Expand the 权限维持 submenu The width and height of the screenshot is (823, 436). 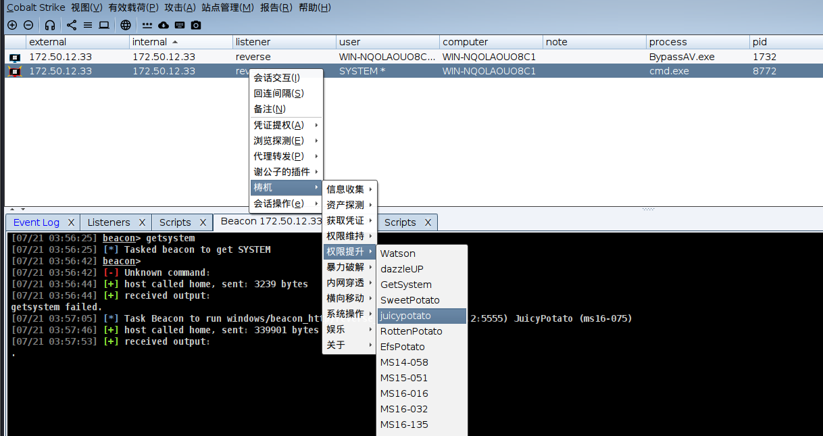[x=349, y=236]
